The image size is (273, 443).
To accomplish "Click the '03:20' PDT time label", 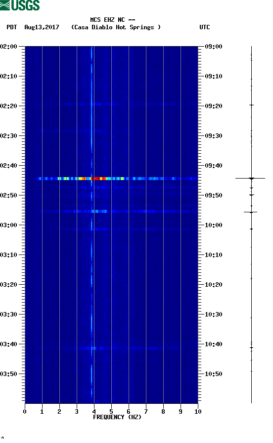I will tap(8, 285).
